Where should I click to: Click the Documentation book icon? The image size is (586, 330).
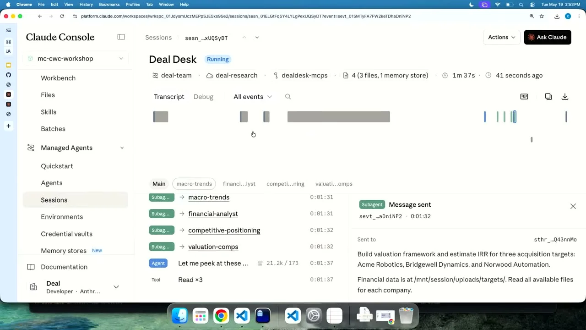tap(31, 267)
